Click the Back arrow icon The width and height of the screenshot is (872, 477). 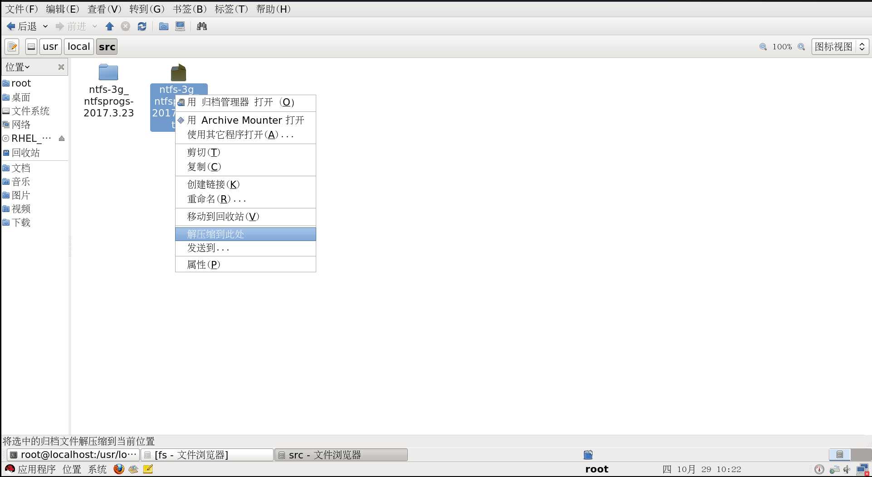[x=11, y=26]
